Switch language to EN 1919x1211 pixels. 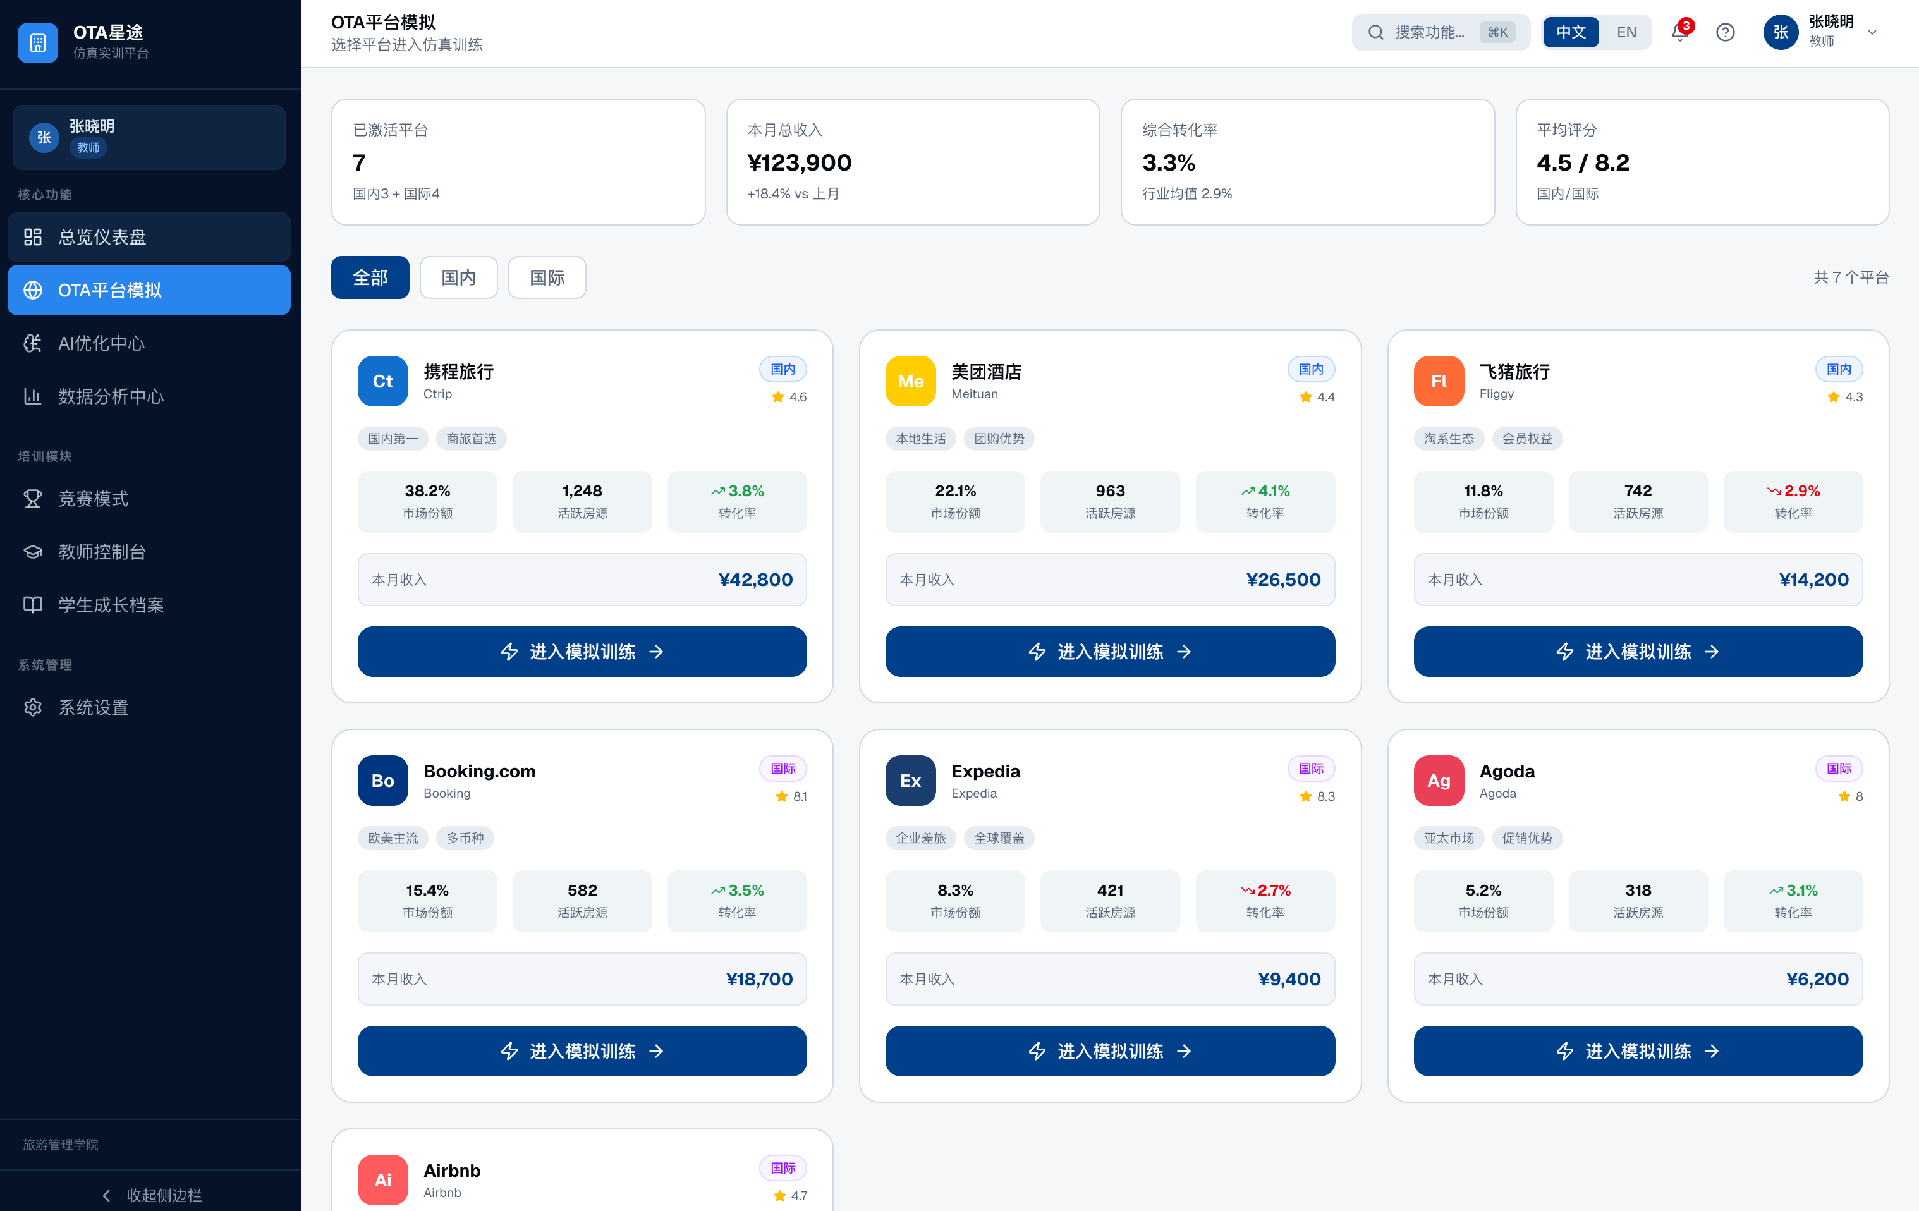click(x=1626, y=33)
